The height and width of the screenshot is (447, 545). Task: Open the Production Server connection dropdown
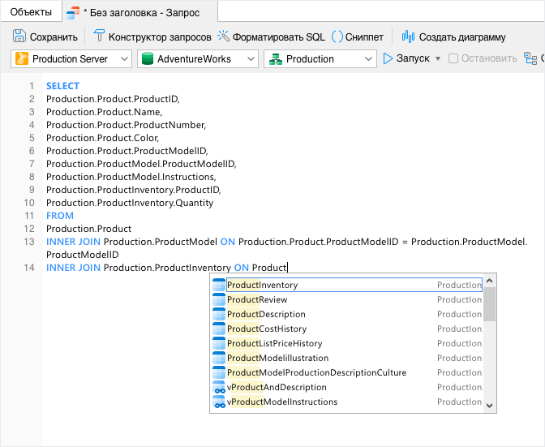pyautogui.click(x=71, y=58)
